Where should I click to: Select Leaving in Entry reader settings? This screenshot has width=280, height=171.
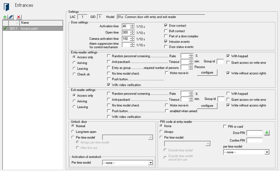click(74, 68)
